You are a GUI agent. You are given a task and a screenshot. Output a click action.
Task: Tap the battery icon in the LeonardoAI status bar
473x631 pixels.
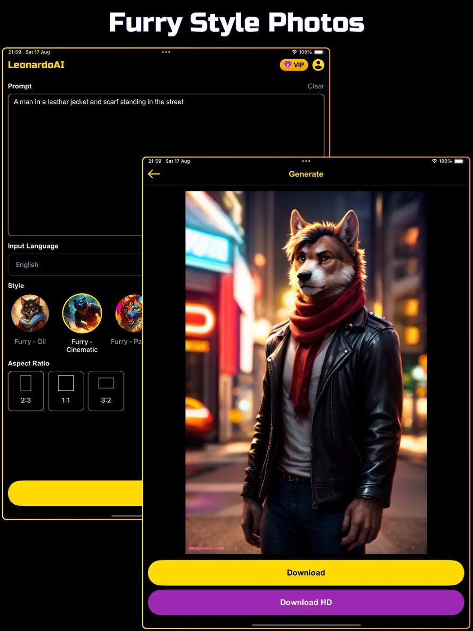point(319,52)
